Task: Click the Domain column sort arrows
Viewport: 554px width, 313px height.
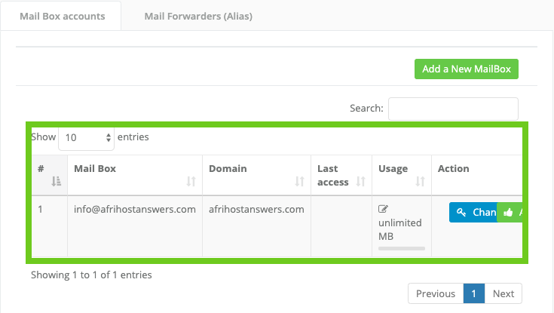Action: click(299, 181)
